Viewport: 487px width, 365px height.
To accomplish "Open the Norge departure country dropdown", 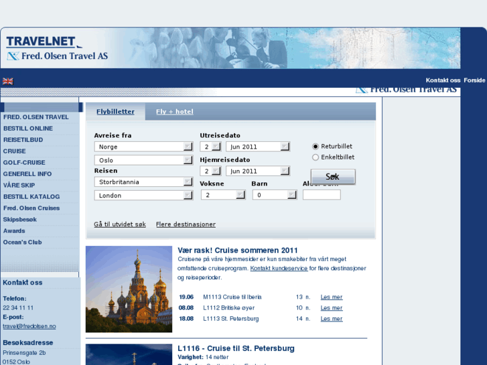I will point(143,147).
